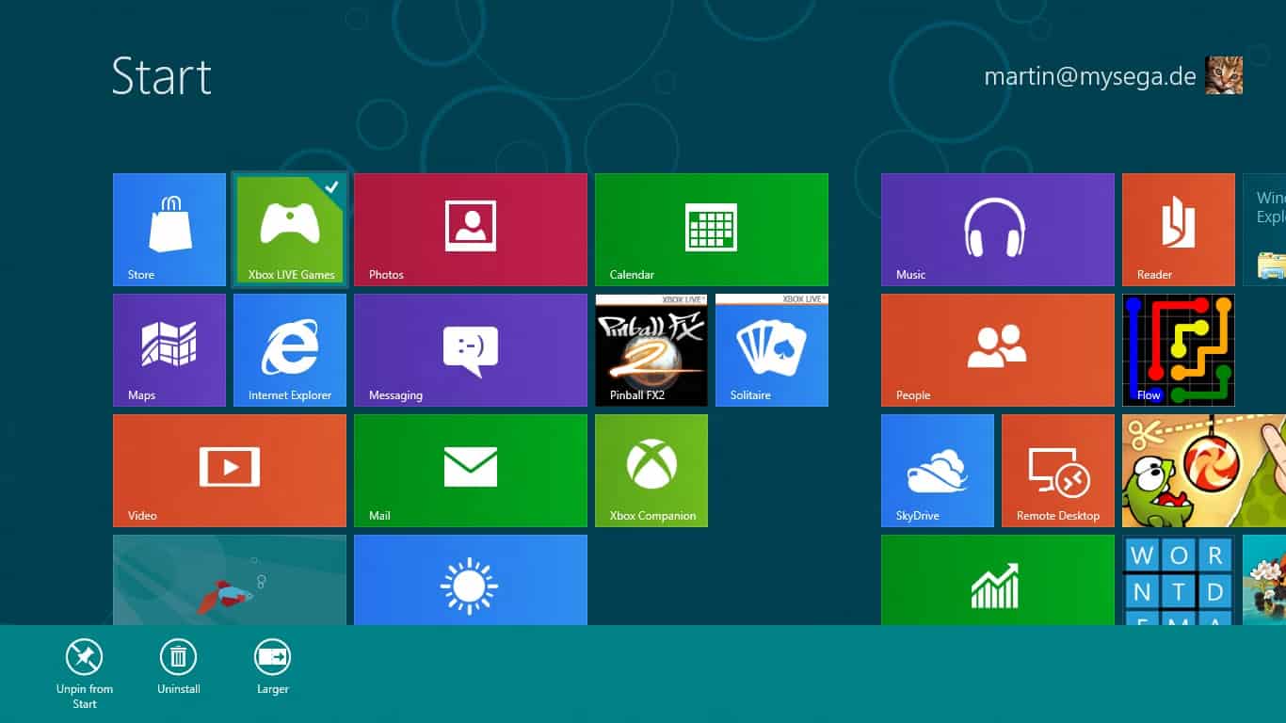
Task: Open the Desktop tile with fish wallpaper
Action: point(230,580)
